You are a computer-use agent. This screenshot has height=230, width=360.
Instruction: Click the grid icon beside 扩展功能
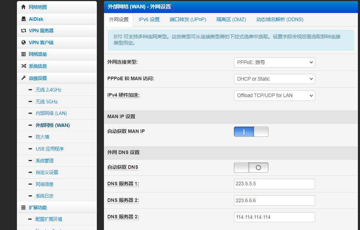pos(23,207)
